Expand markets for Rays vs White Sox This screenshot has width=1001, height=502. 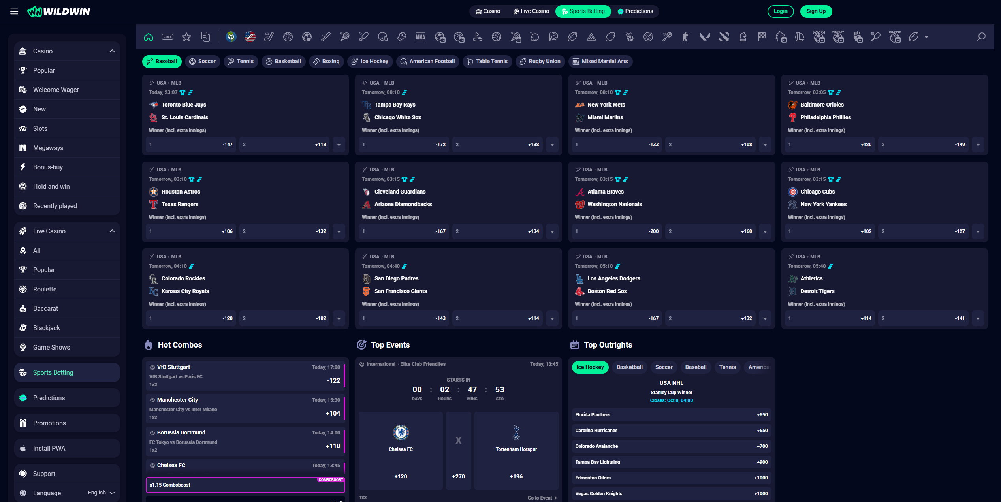552,145
